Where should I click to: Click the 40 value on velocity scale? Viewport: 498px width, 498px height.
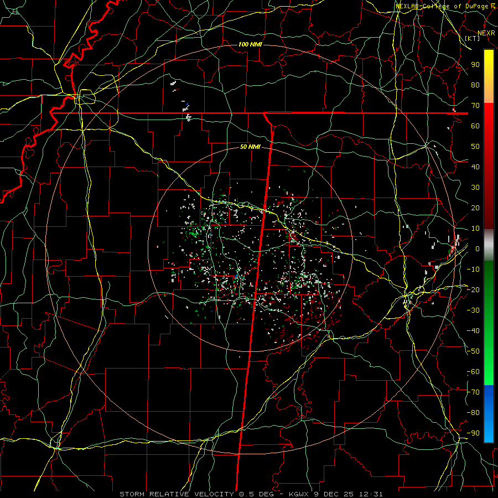coord(475,167)
